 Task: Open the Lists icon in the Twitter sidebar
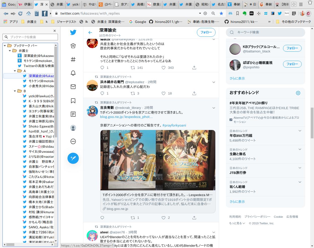(73, 114)
